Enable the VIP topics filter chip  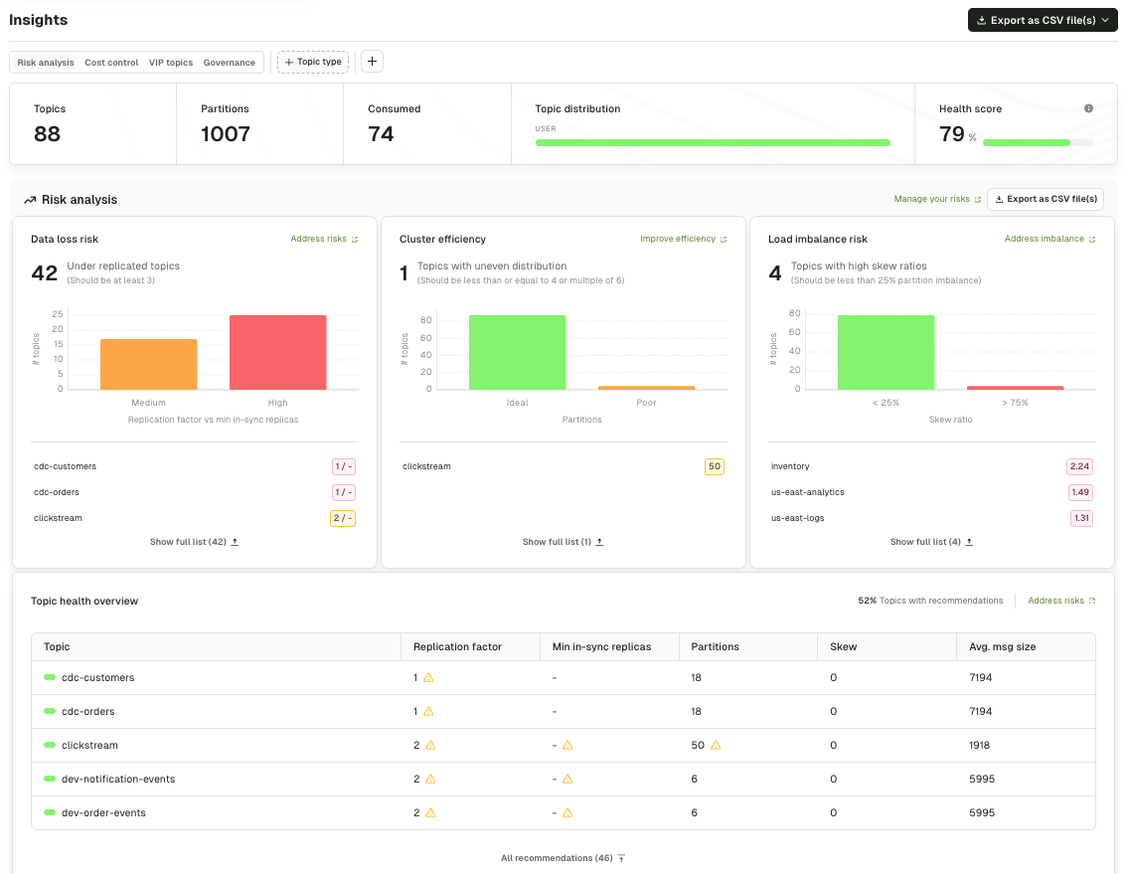170,62
